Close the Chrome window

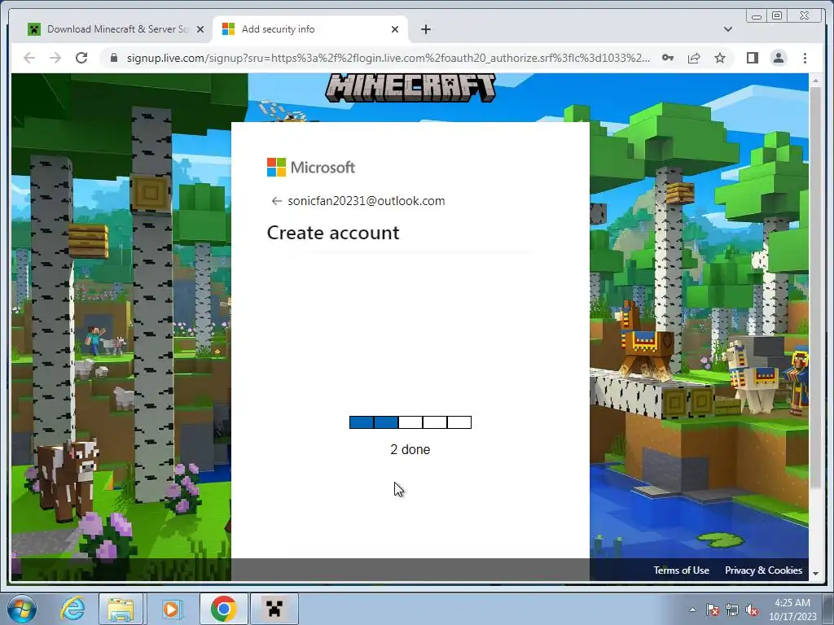click(x=805, y=16)
